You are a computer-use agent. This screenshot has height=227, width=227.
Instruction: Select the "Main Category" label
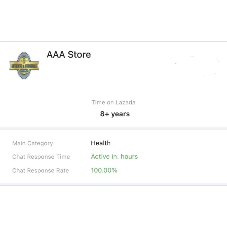click(32, 143)
